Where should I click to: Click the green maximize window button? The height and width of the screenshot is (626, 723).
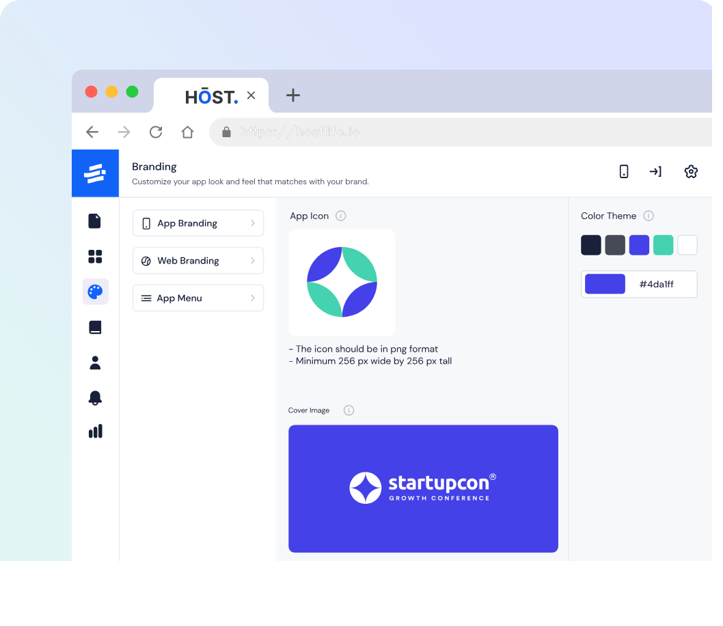coord(133,91)
